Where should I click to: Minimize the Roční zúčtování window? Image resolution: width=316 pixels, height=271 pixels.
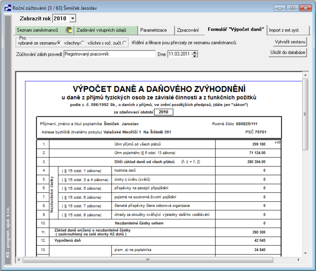(x=280, y=8)
